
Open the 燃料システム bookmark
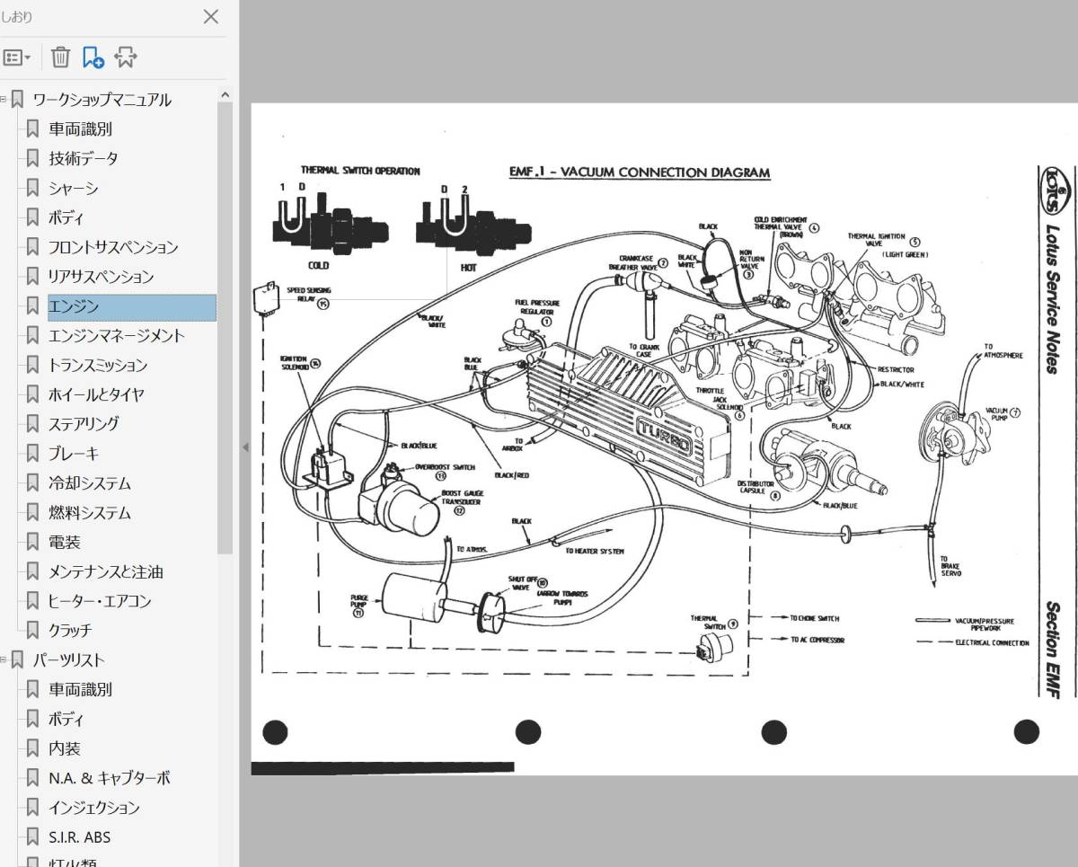click(90, 513)
